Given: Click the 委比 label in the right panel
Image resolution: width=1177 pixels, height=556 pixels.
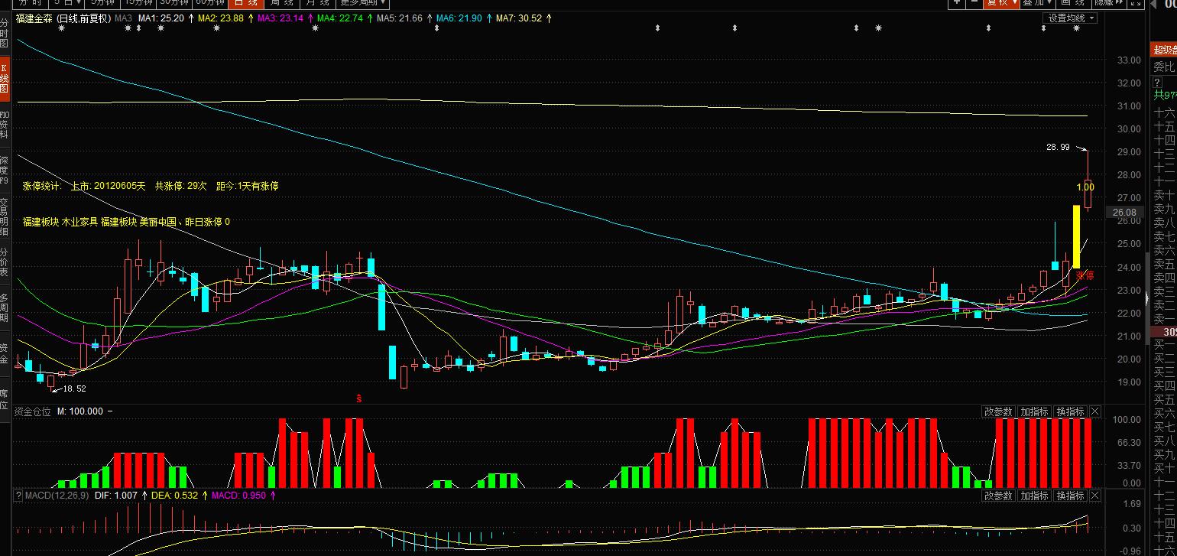Looking at the screenshot, I should click(x=1163, y=67).
